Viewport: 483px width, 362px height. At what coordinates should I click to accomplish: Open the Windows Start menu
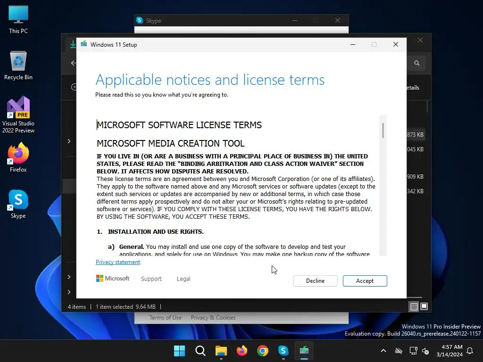pyautogui.click(x=179, y=351)
